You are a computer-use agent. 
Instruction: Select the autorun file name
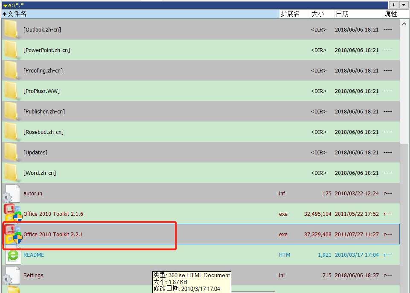[33, 194]
